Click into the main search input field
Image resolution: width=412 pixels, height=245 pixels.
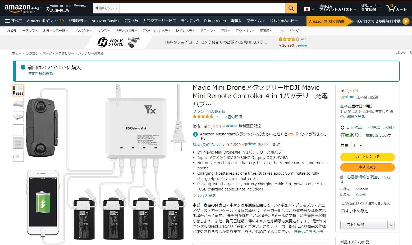[x=202, y=8]
